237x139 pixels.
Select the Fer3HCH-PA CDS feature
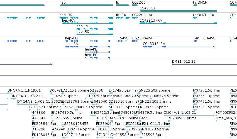(195, 41)
